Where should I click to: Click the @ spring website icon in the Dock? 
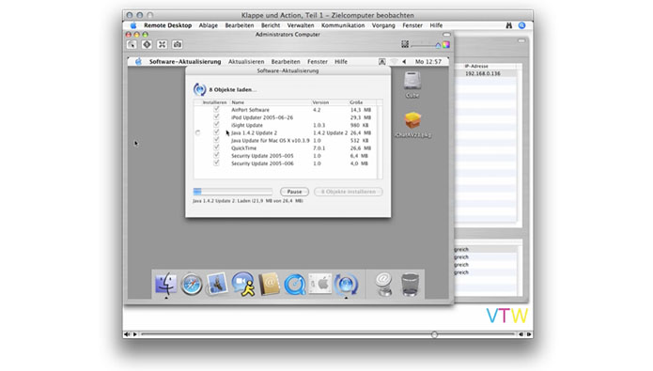click(383, 285)
